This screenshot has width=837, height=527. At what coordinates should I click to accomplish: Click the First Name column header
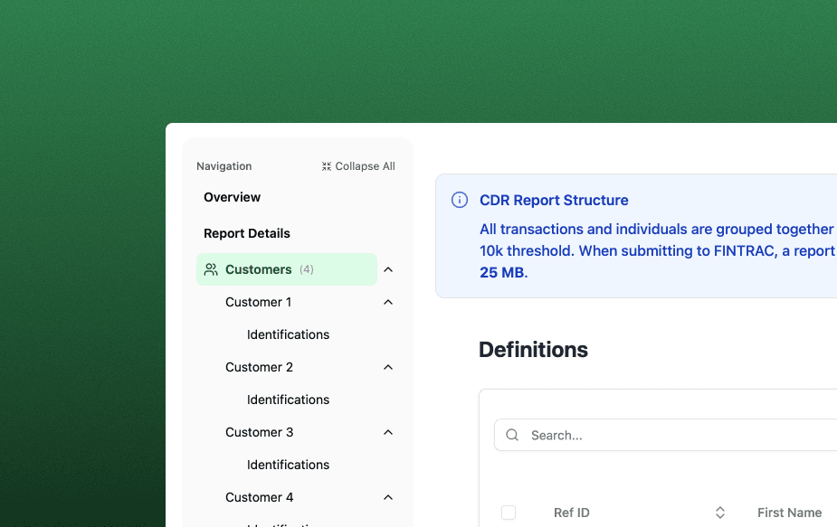(x=789, y=512)
